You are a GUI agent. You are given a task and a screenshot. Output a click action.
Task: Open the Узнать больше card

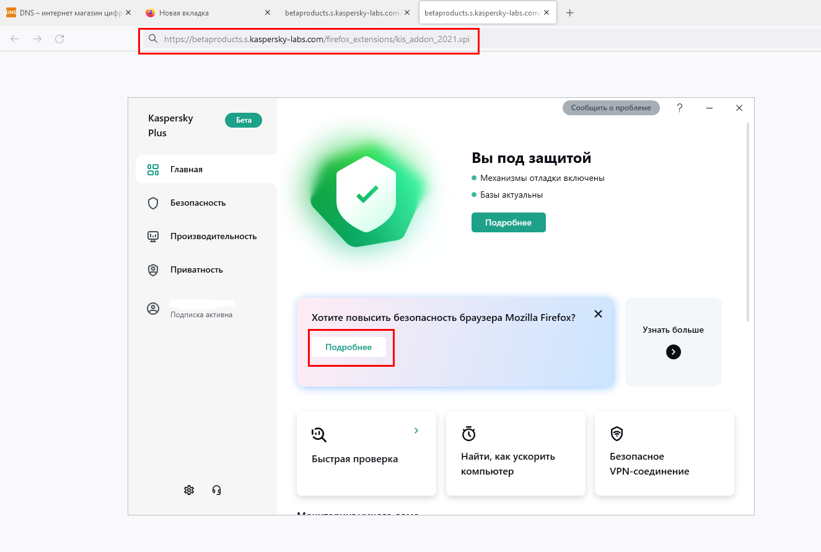[674, 342]
